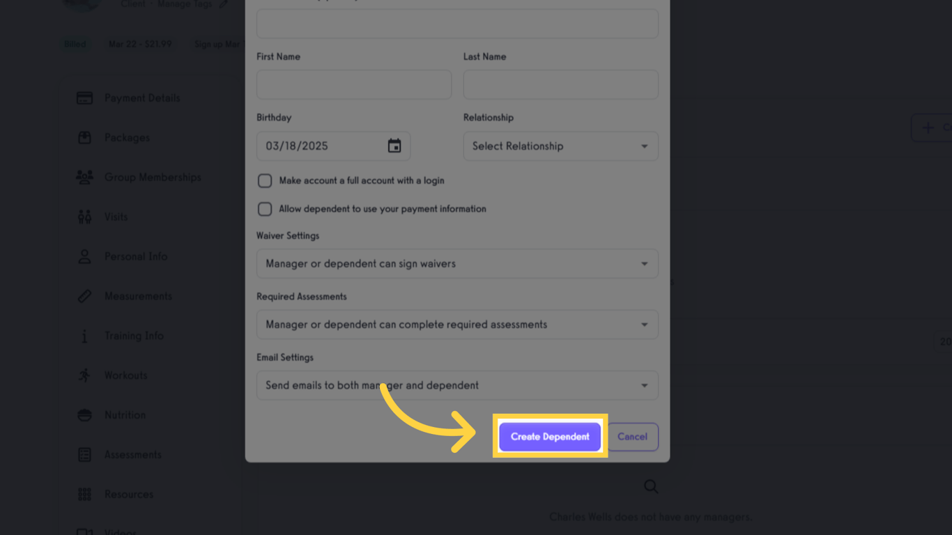952x535 pixels.
Task: Select Personal Info in the sidebar menu
Action: tap(84, 256)
